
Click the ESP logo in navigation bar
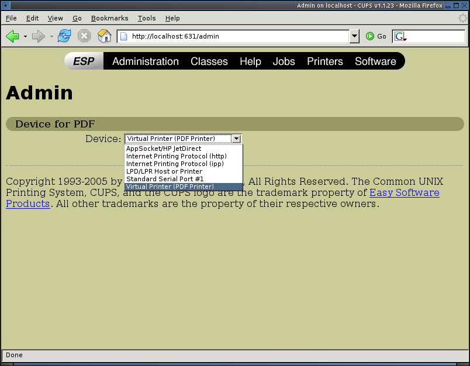(x=84, y=61)
